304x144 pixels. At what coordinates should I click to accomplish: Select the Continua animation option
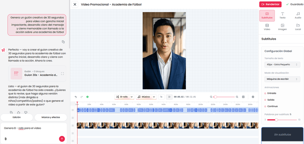point(271,107)
